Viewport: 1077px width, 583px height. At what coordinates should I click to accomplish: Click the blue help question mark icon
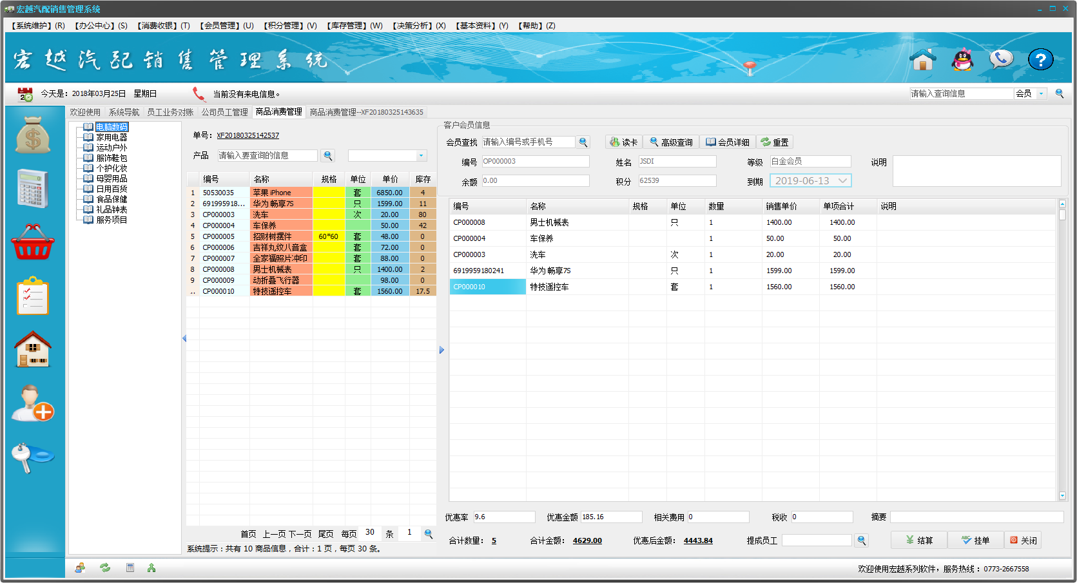(x=1040, y=60)
